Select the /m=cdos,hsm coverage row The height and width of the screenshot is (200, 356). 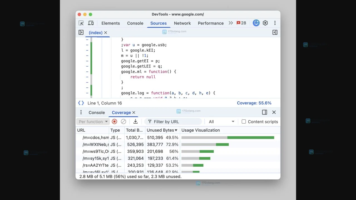click(178, 137)
